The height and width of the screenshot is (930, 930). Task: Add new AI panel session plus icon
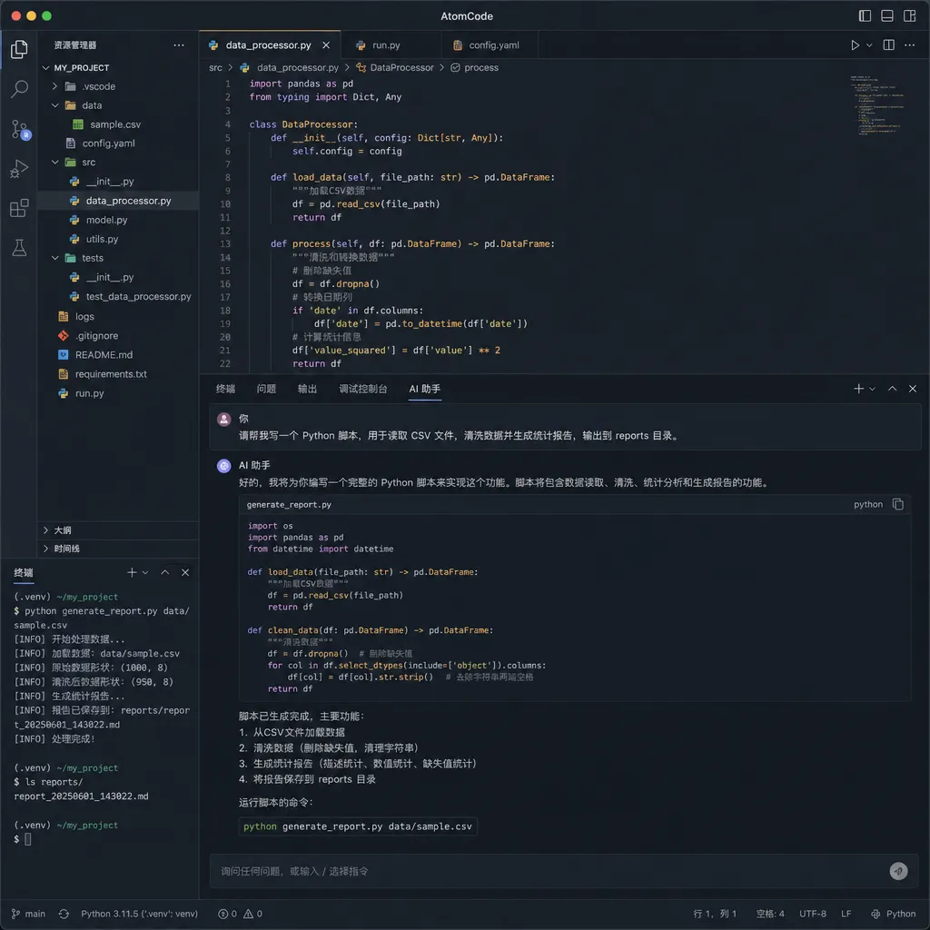tap(858, 389)
